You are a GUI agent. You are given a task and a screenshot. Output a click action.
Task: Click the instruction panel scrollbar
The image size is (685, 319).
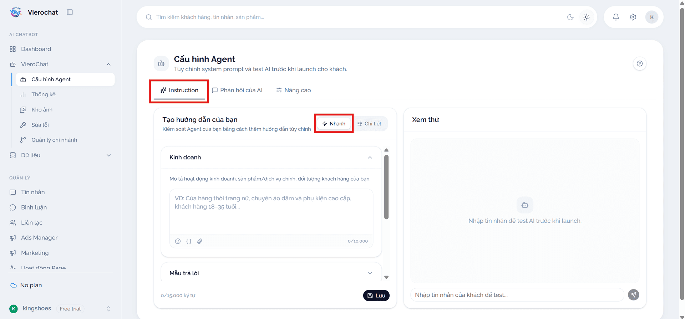point(386,187)
